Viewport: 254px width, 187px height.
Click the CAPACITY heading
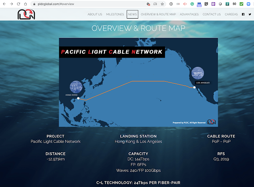(139, 154)
